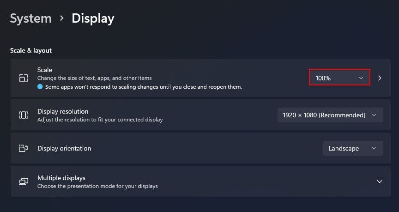The height and width of the screenshot is (212, 399).
Task: Click the Scale setting label
Action: tap(44, 70)
